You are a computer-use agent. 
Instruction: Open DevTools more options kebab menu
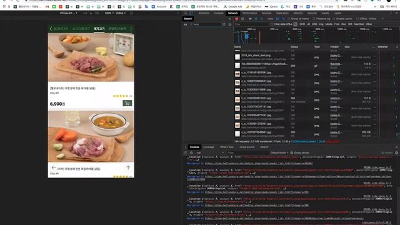(x=391, y=13)
